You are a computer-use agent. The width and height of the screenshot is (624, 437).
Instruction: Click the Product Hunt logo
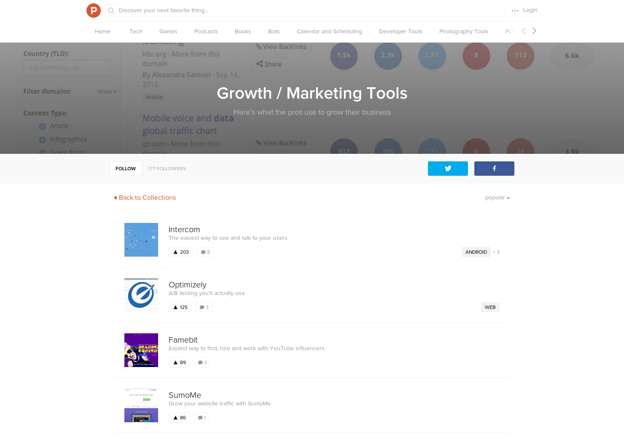[x=94, y=11]
